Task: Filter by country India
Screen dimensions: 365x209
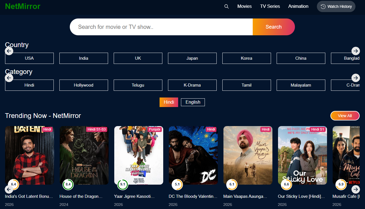Action: (84, 58)
